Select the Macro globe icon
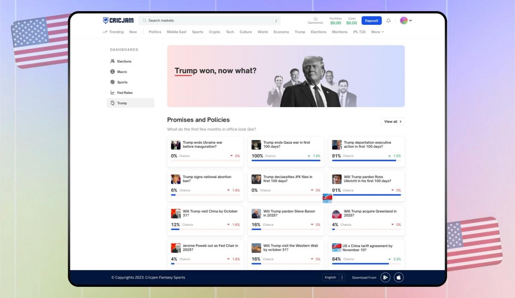The image size is (515, 298). click(x=112, y=72)
